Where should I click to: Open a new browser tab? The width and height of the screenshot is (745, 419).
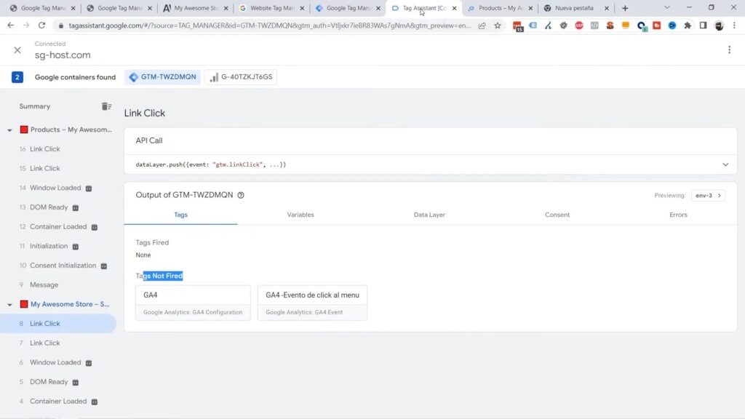tap(625, 8)
